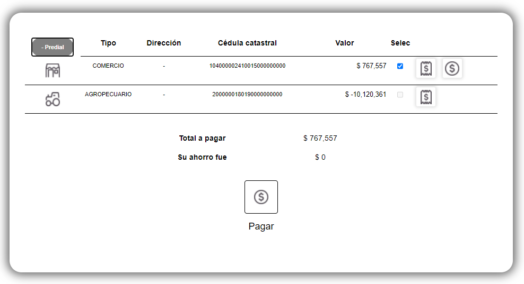Open the receipt icon in the COMERCIO row

pos(426,68)
